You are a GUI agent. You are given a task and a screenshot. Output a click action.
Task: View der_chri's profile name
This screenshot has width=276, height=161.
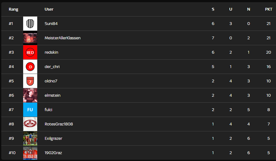tap(52, 67)
